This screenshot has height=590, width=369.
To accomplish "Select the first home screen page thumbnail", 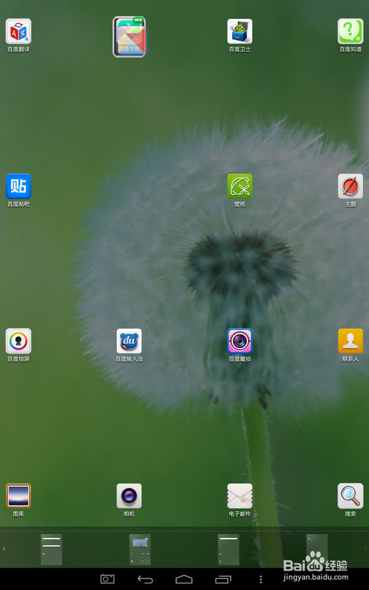I will click(x=51, y=549).
